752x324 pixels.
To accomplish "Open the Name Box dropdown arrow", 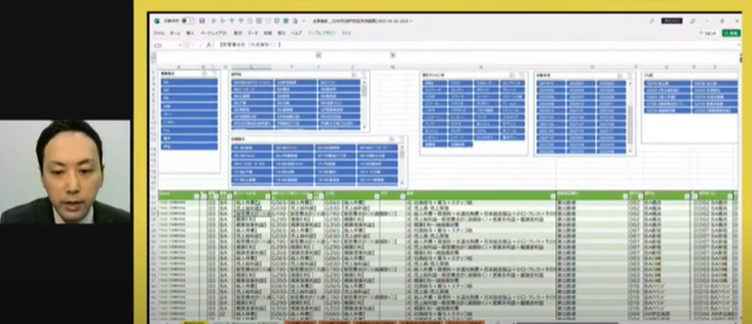I will (x=180, y=45).
